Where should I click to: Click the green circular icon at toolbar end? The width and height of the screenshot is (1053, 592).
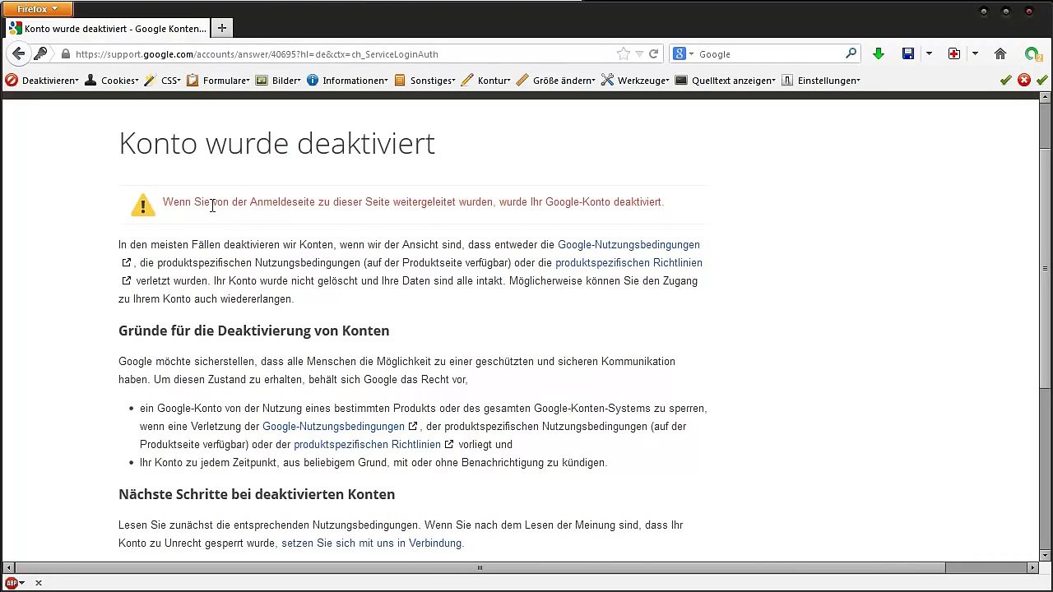1032,54
